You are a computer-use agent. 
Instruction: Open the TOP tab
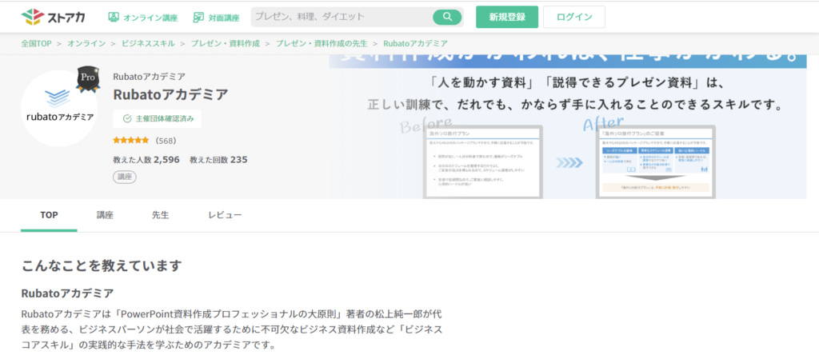(49, 215)
